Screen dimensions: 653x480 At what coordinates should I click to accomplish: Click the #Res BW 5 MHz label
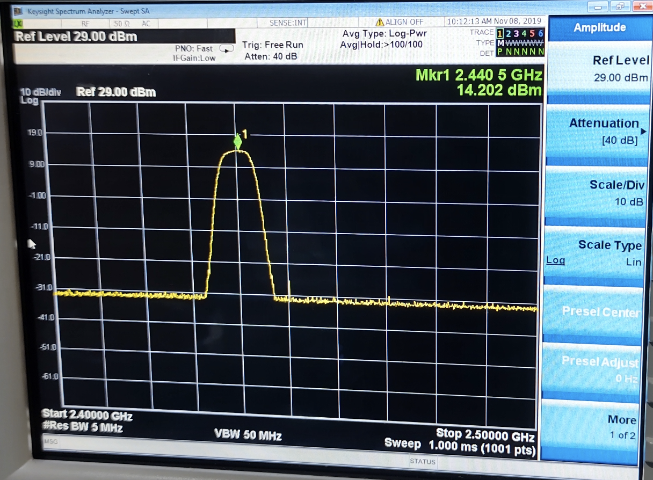(x=82, y=428)
